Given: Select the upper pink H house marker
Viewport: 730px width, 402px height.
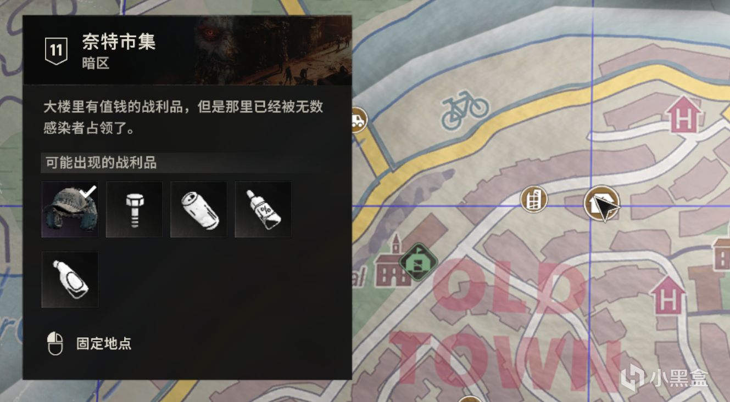Looking at the screenshot, I should [x=684, y=114].
